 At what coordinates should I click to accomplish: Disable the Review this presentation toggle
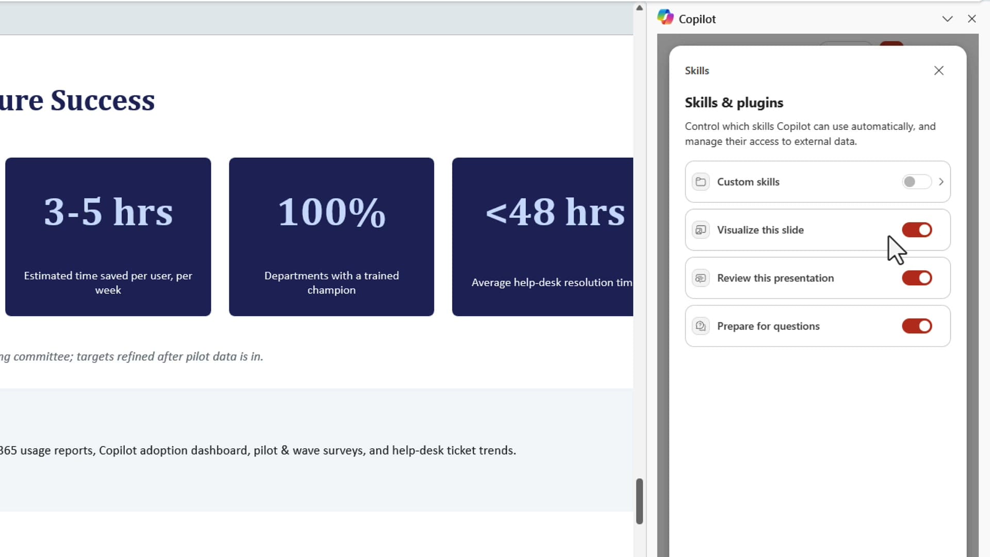[917, 278]
